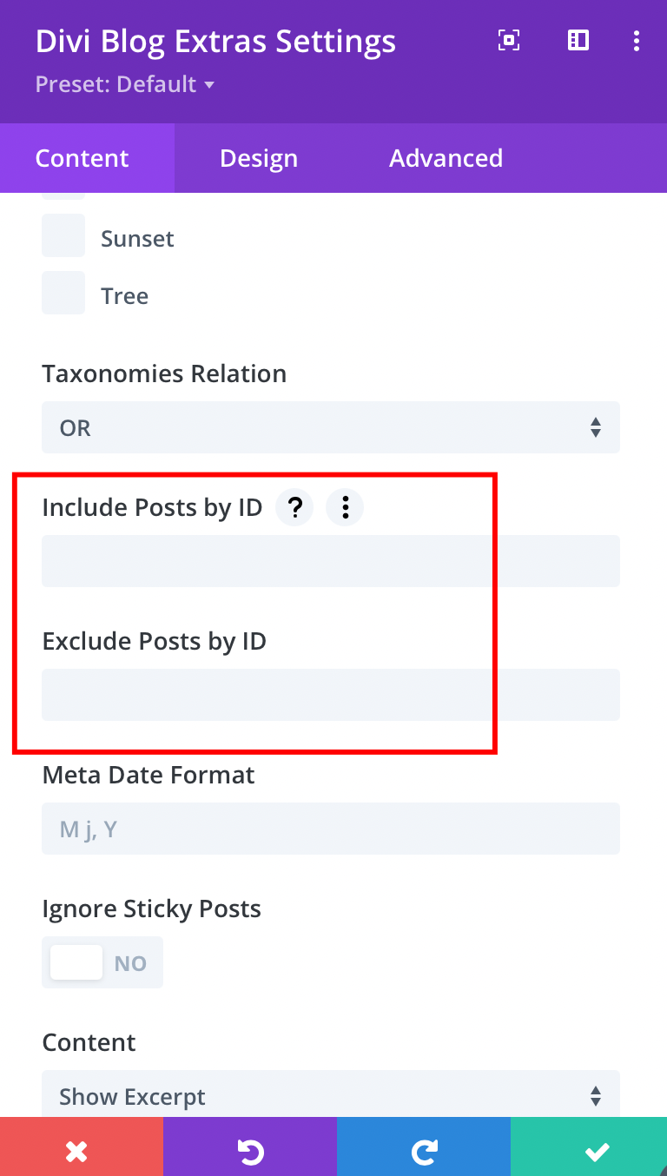Viewport: 667px width, 1176px height.
Task: Click the undo icon at the bottom
Action: tap(250, 1148)
